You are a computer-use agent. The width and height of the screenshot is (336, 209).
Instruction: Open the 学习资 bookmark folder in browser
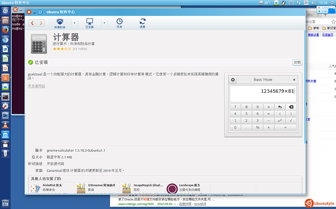pyautogui.click(x=329, y=28)
